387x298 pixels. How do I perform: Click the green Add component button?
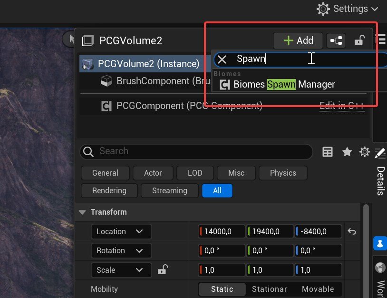298,40
